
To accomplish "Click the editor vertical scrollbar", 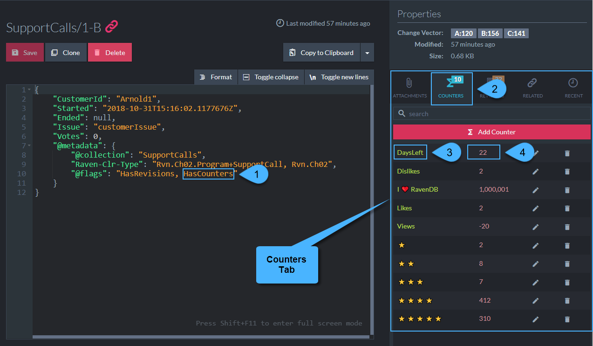I will tap(372, 210).
